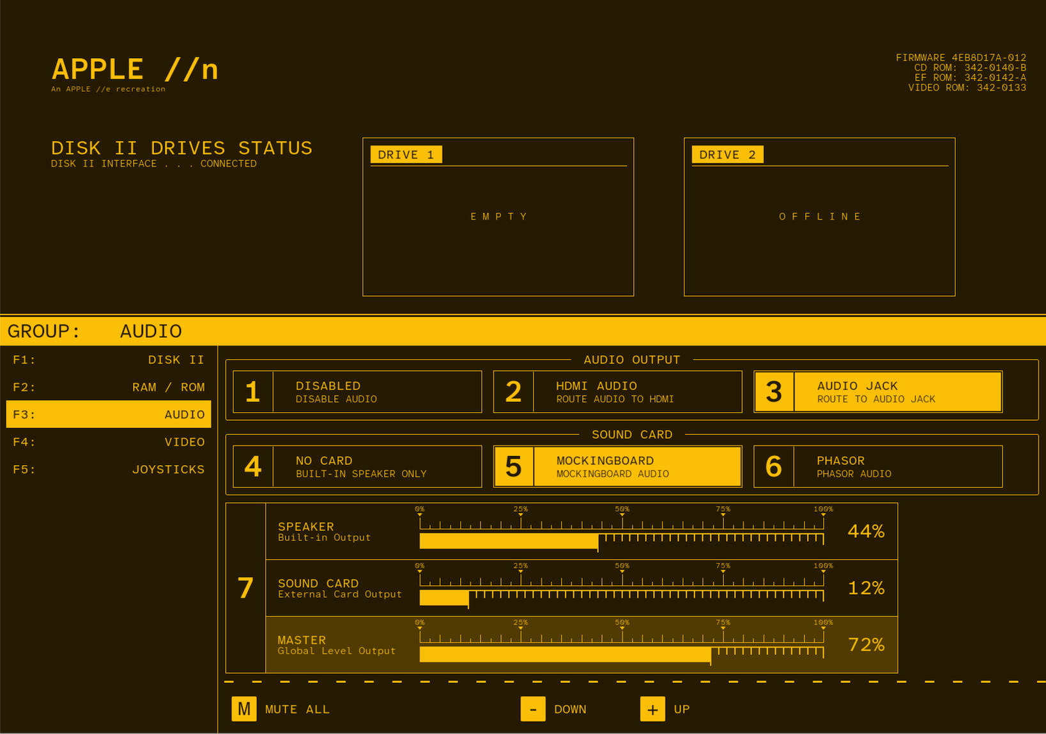1046x734 pixels.
Task: Click the OFFLINE drive 2 status
Action: click(820, 217)
